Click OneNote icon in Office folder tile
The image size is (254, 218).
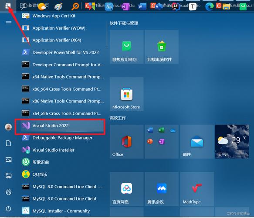tap(161, 142)
